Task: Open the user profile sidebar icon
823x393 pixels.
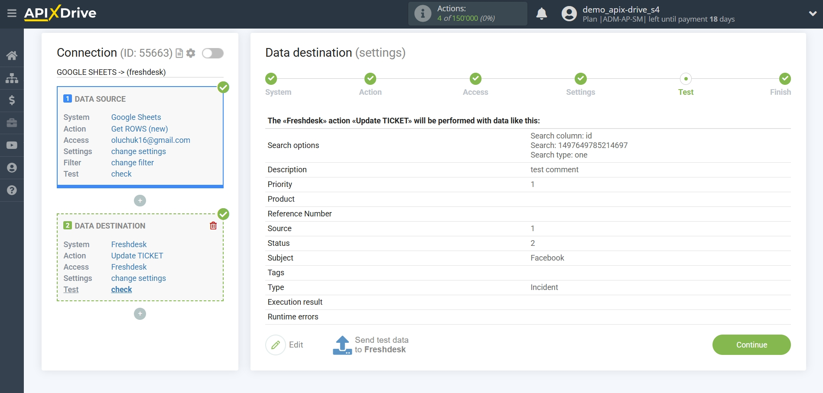Action: [x=12, y=168]
